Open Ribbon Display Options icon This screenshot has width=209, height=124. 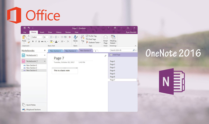pos(115,28)
